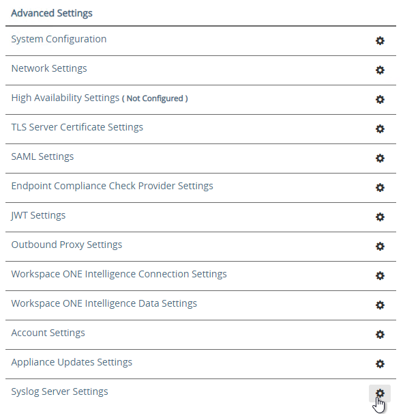Screen dimensions: 403x414
Task: Open TLS Server Certificate Settings gear
Action: [x=380, y=129]
